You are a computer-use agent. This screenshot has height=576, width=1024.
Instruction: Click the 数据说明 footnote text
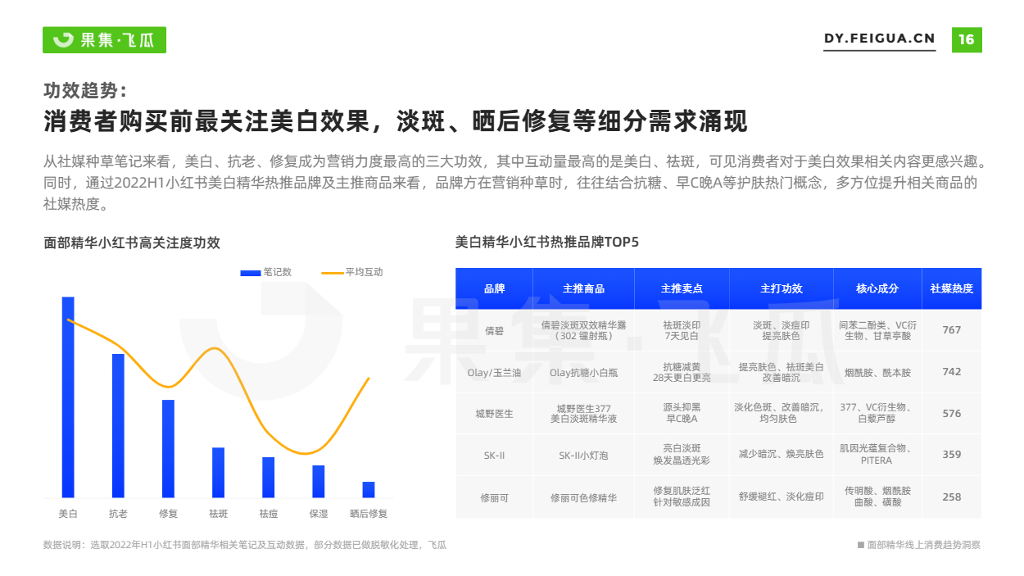(x=245, y=545)
